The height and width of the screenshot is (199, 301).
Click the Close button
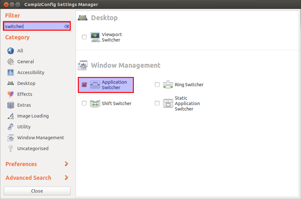pos(37,191)
